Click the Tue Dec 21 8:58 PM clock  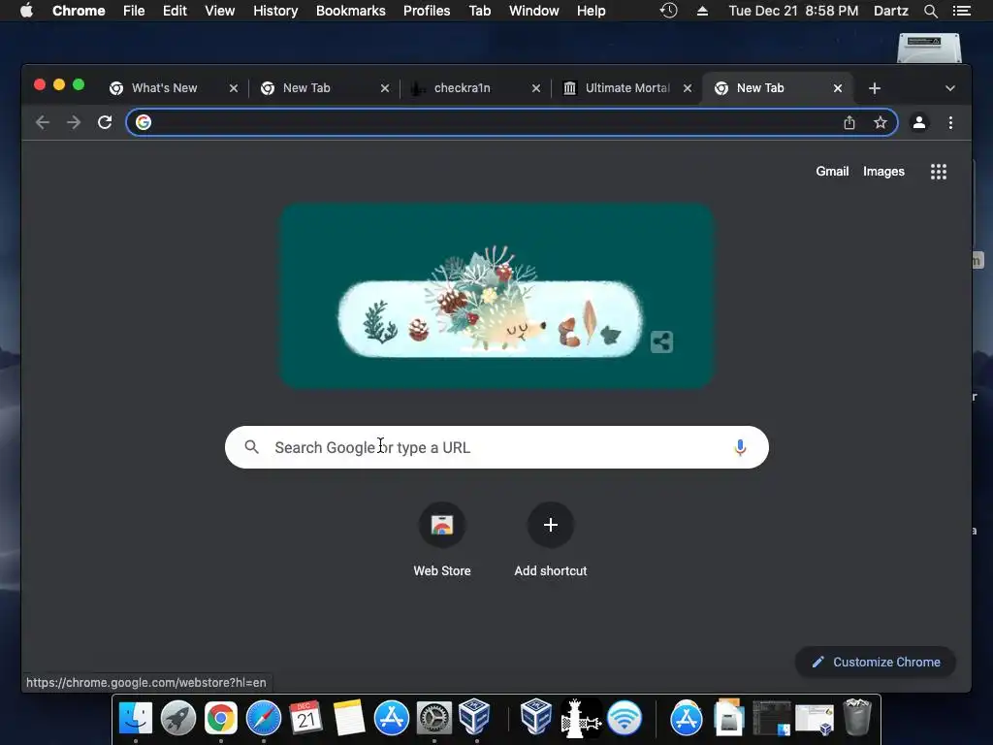(x=793, y=11)
